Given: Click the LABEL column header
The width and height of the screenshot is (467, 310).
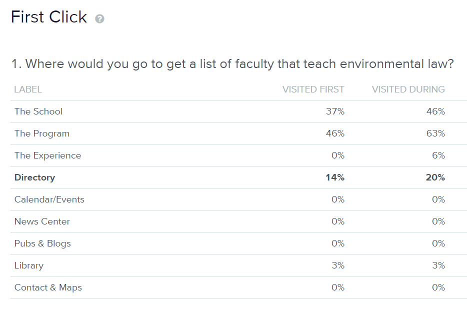Looking at the screenshot, I should click(x=28, y=89).
